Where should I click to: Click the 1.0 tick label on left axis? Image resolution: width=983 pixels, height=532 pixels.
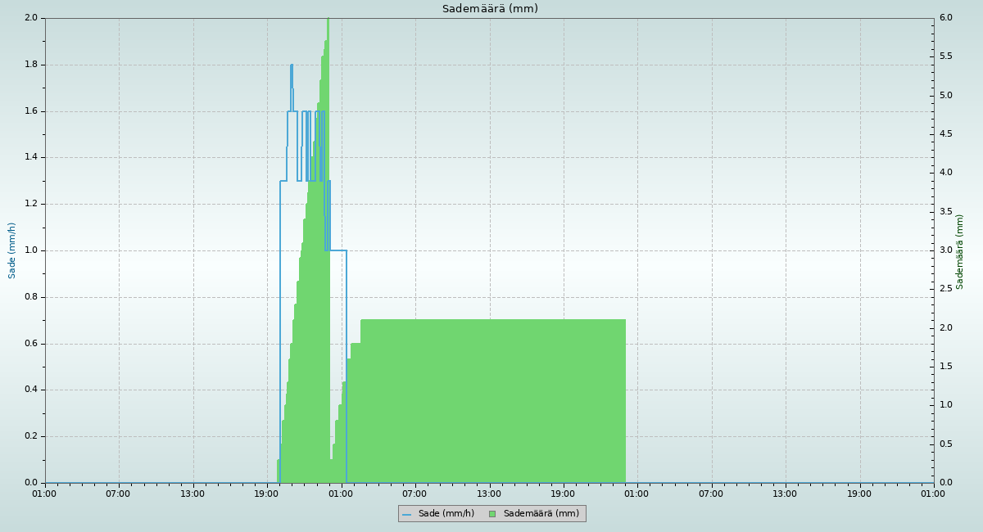[31, 250]
